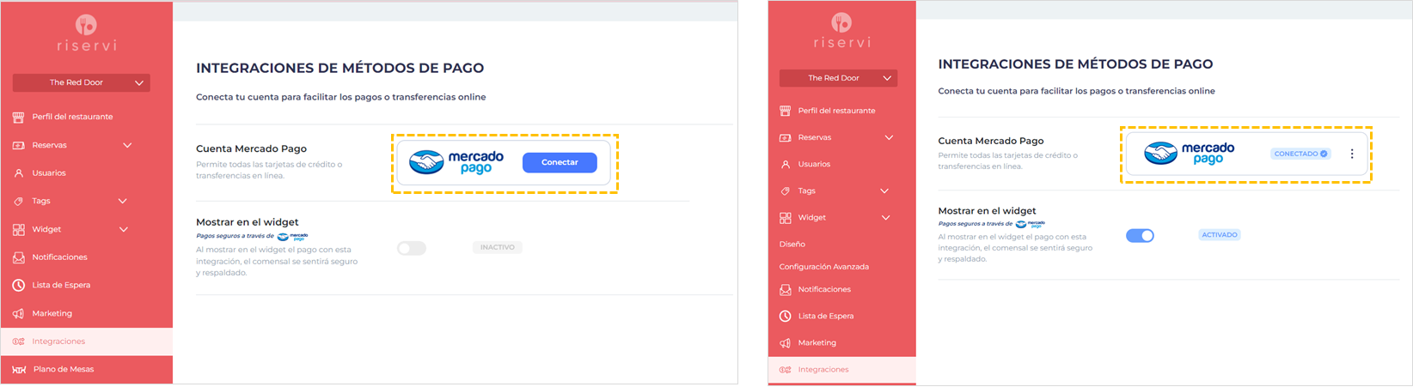Click the ACTIVADO status badge
This screenshot has width=1413, height=387.
pos(1220,234)
